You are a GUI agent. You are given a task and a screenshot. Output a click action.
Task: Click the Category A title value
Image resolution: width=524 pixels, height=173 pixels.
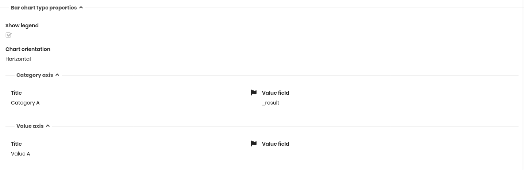point(25,103)
